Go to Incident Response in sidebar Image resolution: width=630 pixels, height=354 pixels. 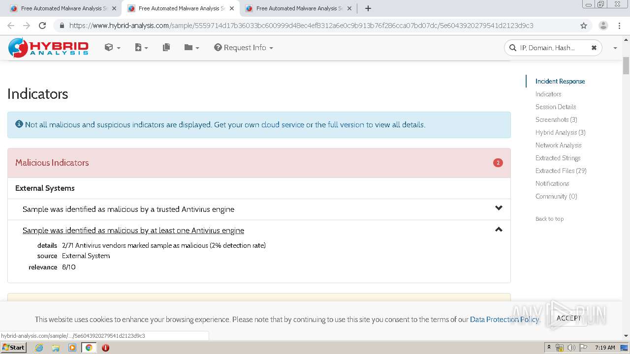[x=560, y=81]
